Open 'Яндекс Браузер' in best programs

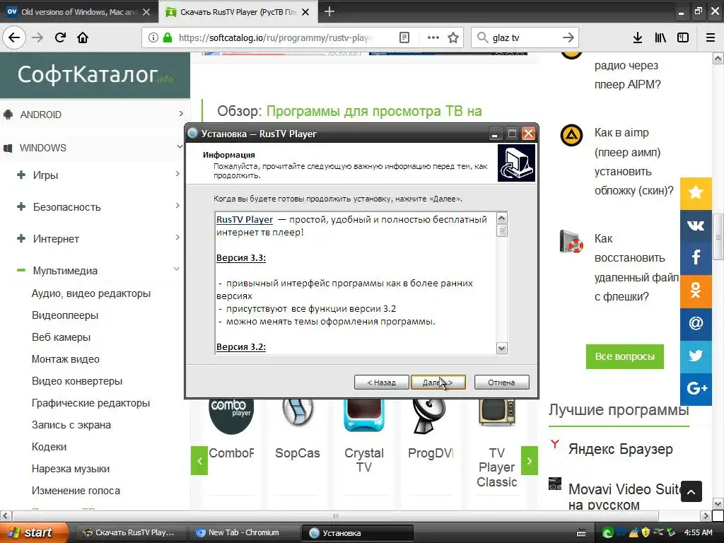(620, 449)
